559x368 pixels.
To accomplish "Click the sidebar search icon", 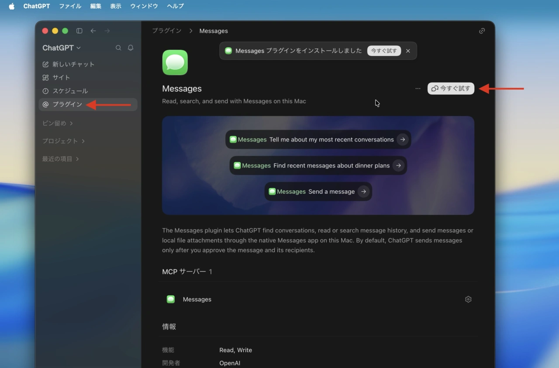I will pos(118,48).
